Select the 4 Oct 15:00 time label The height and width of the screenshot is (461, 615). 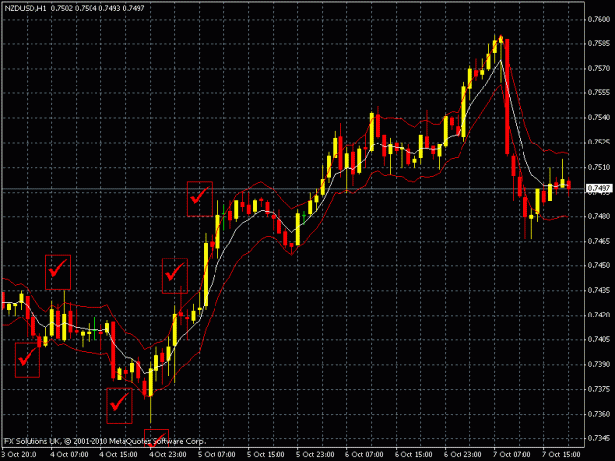coord(118,455)
